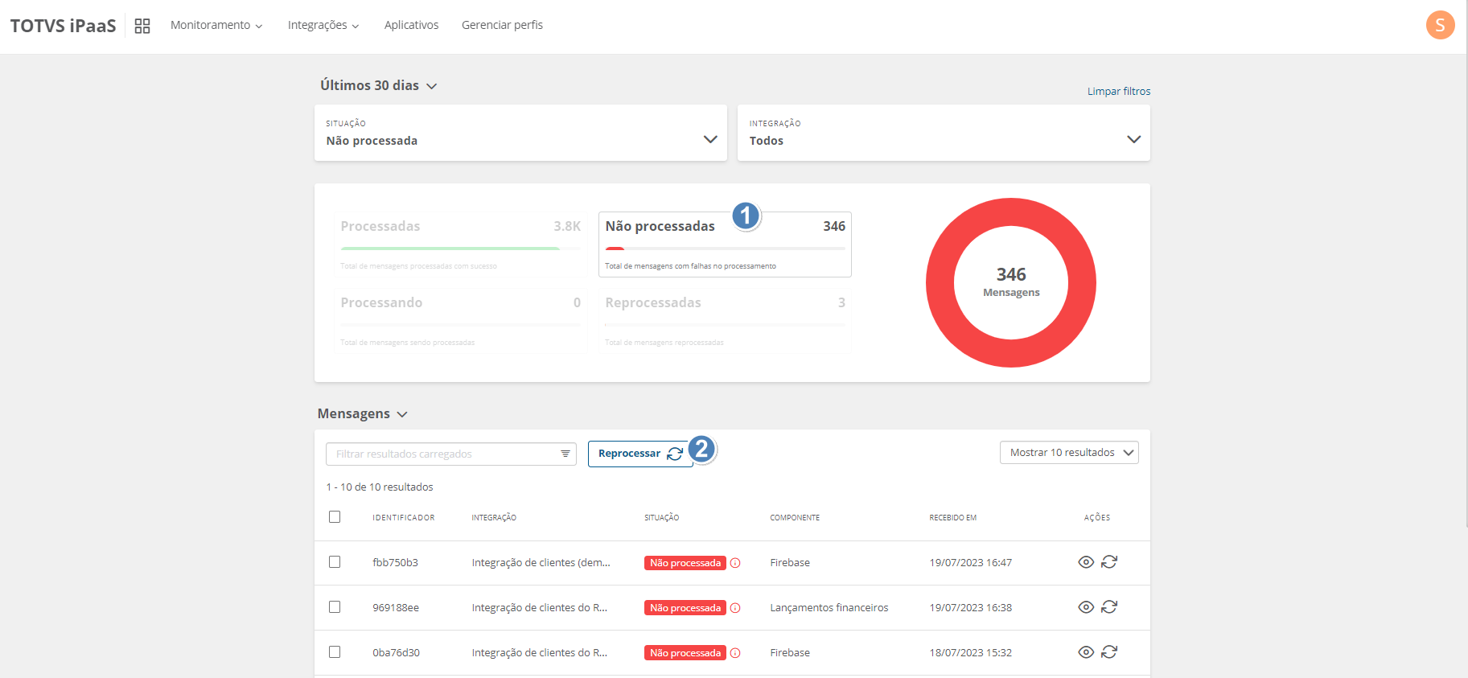This screenshot has height=678, width=1468.
Task: Go to Aplicativos
Action: click(411, 25)
